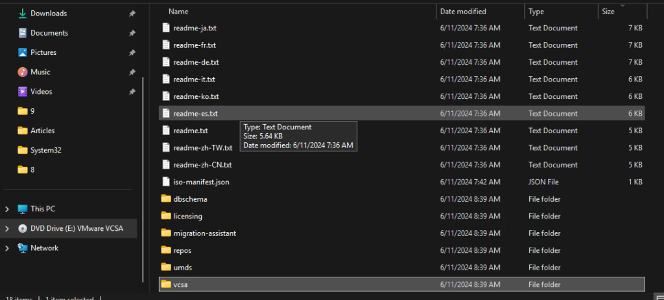Click the Pictures icon in sidebar
Image resolution: width=664 pixels, height=300 pixels.
[x=23, y=52]
